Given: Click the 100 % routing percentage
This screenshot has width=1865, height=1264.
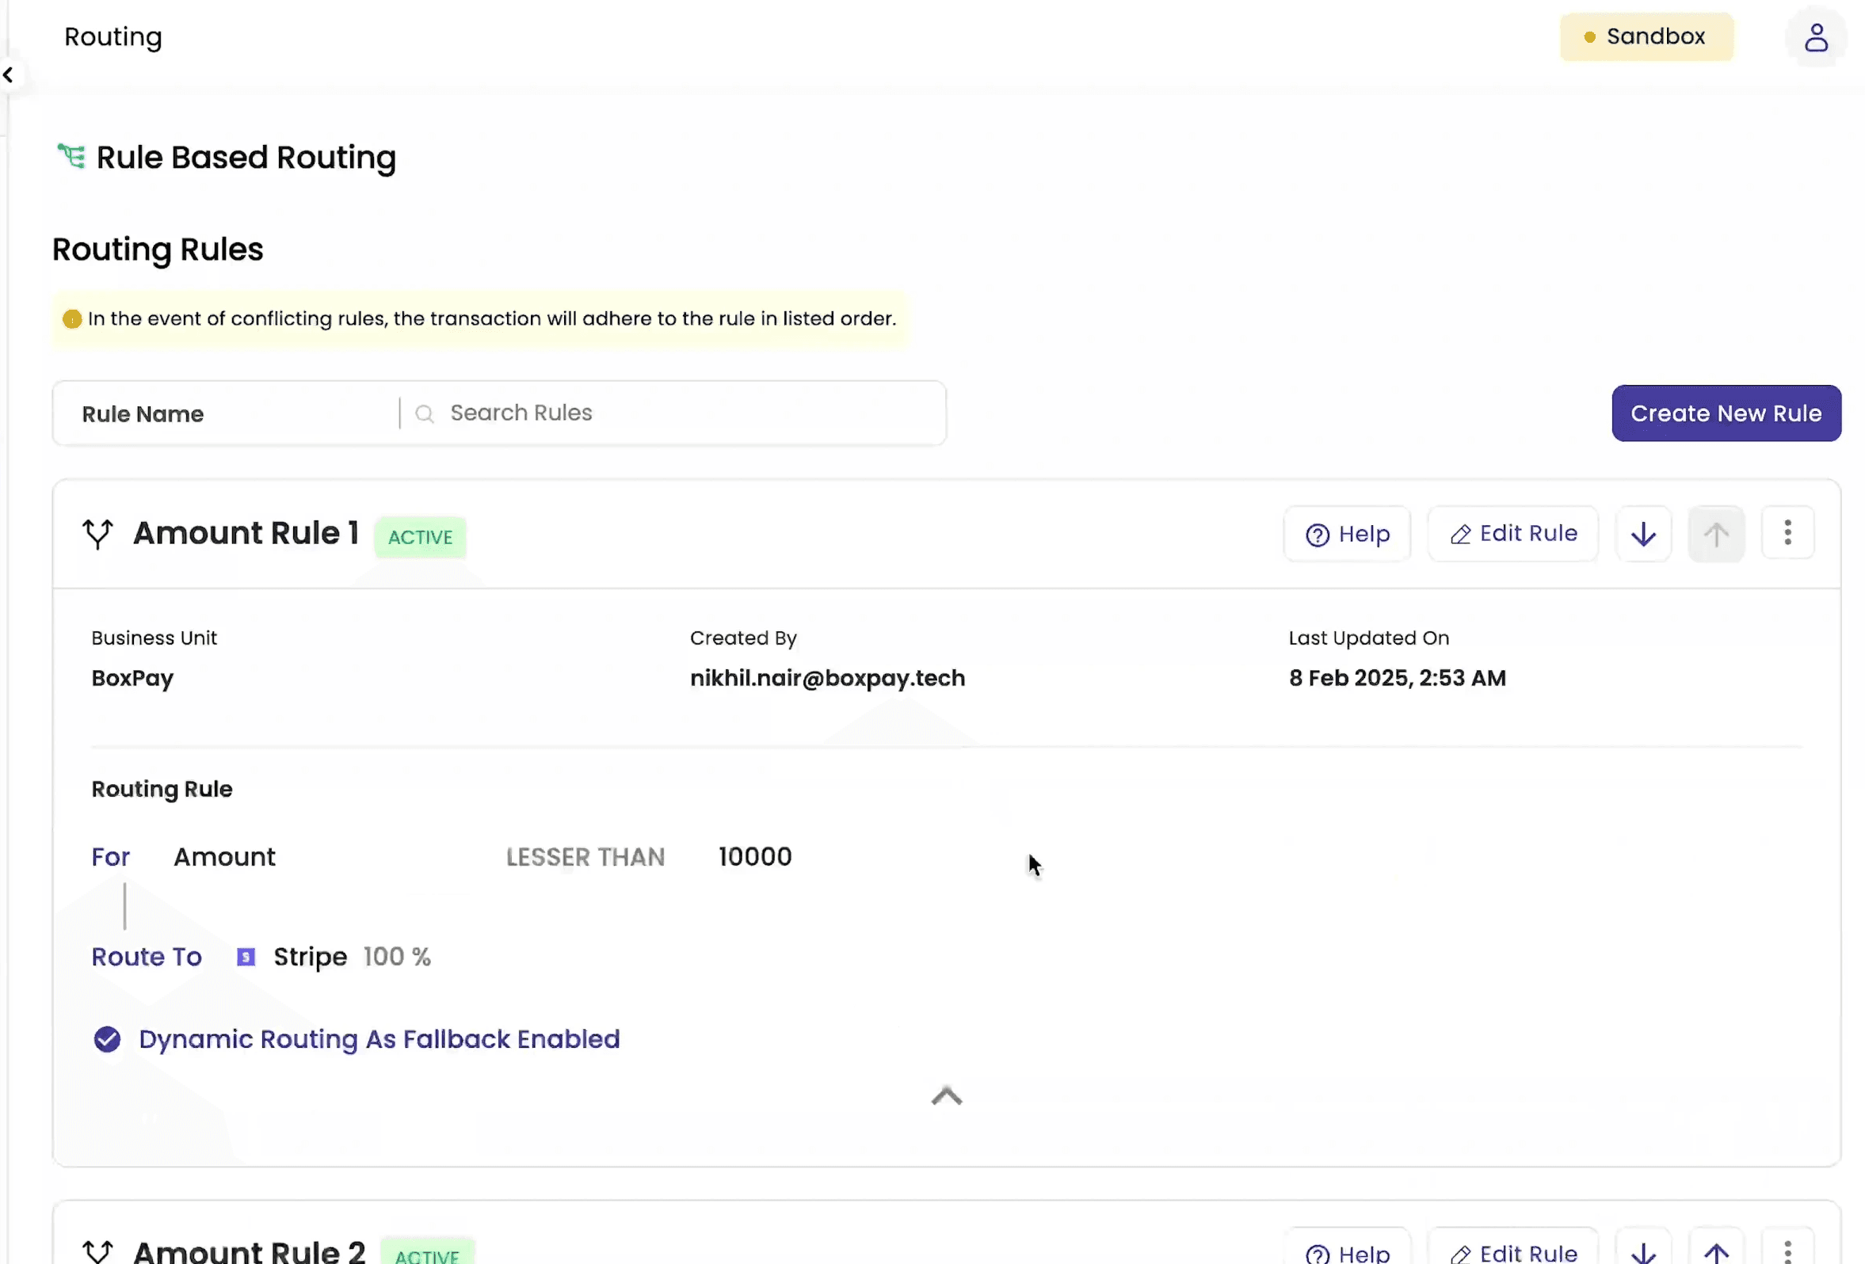Looking at the screenshot, I should pyautogui.click(x=397, y=957).
